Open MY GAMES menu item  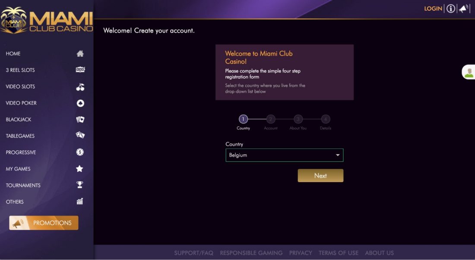point(18,169)
